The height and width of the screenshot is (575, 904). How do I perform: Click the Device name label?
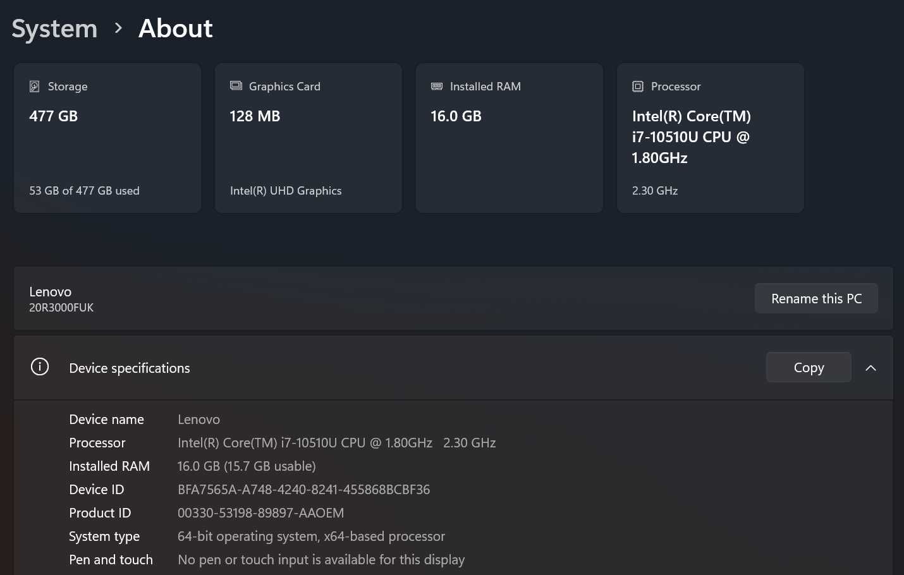point(107,420)
